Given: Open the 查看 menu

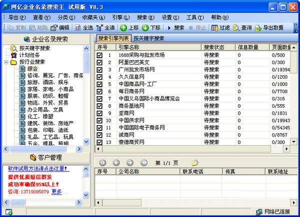Looking at the screenshot, I should (41, 18).
